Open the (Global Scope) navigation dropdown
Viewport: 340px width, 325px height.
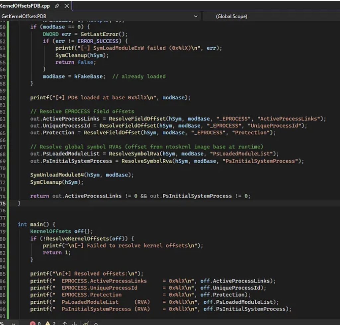point(271,16)
